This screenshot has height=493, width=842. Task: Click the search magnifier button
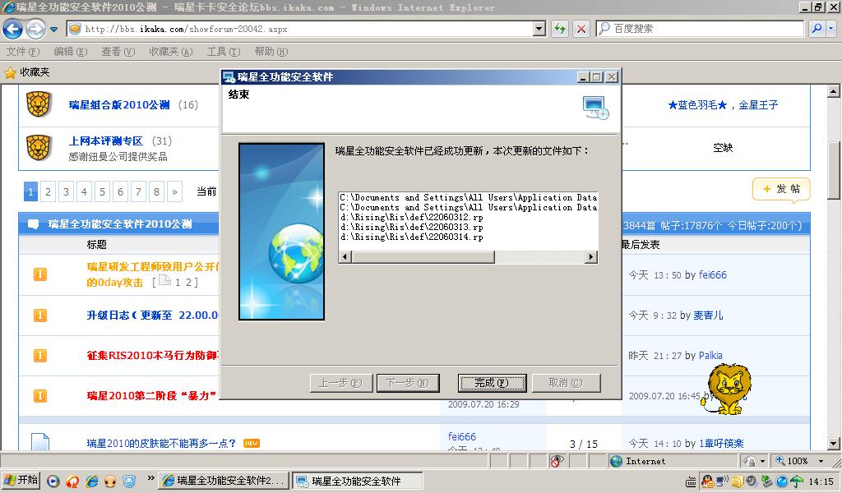(817, 29)
